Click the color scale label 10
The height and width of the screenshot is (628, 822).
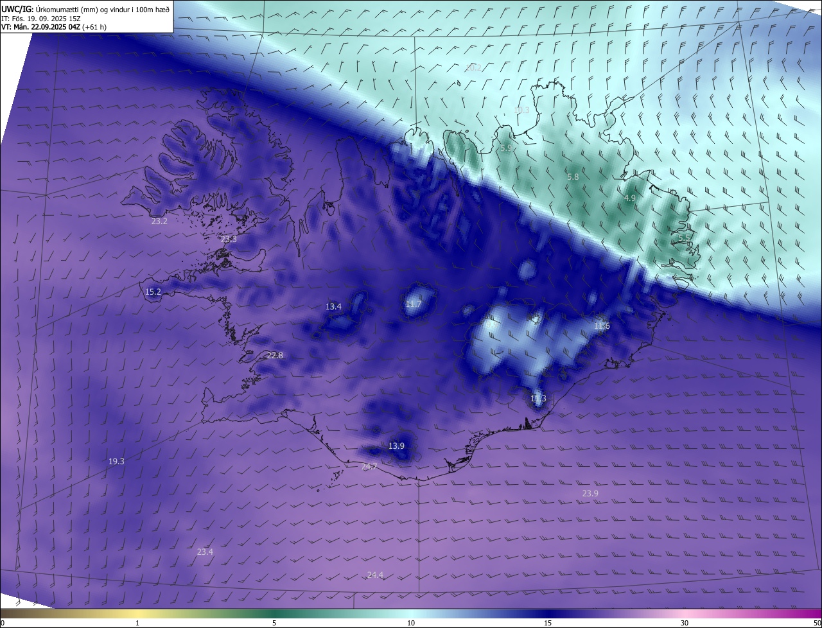(411, 623)
